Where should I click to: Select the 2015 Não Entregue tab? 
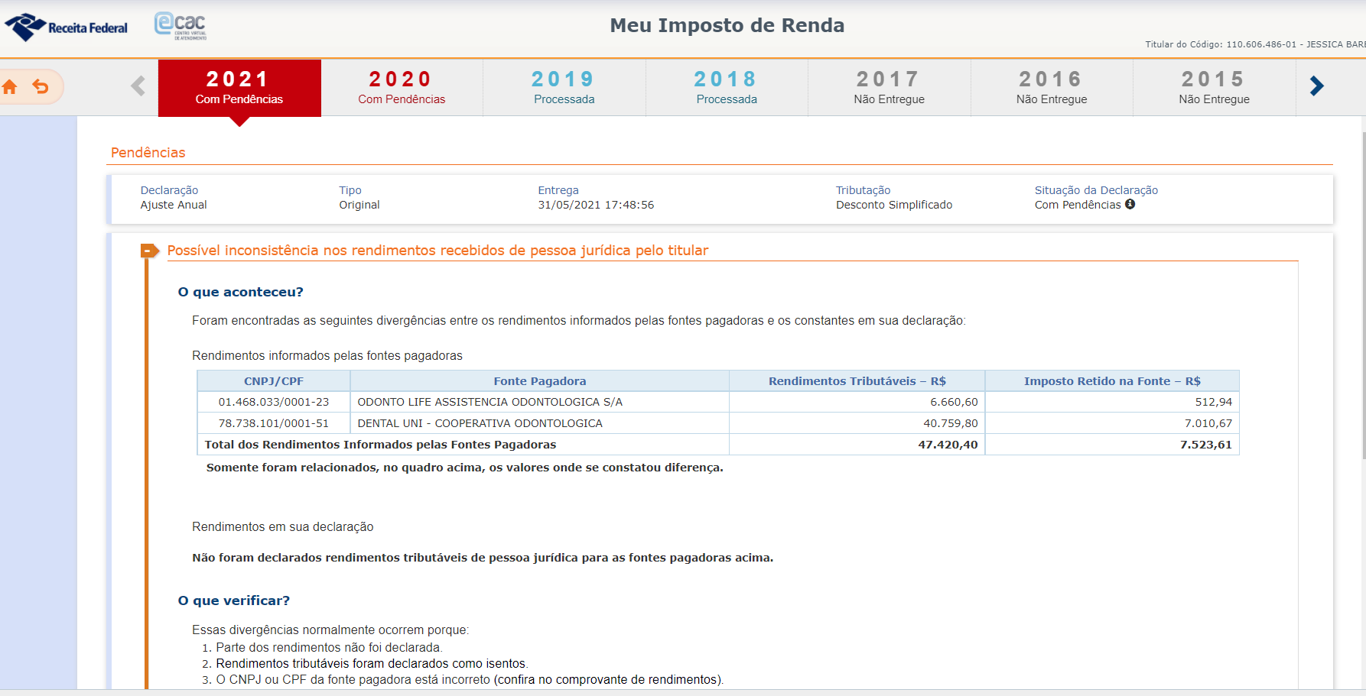1214,88
